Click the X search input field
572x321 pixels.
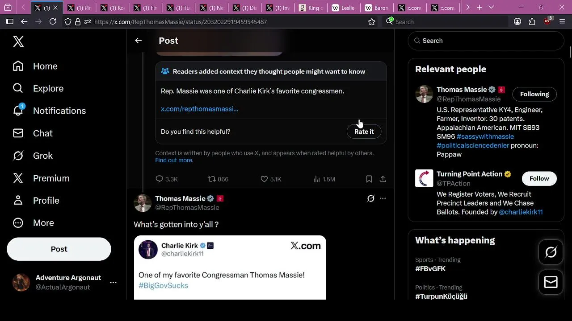tap(486, 41)
